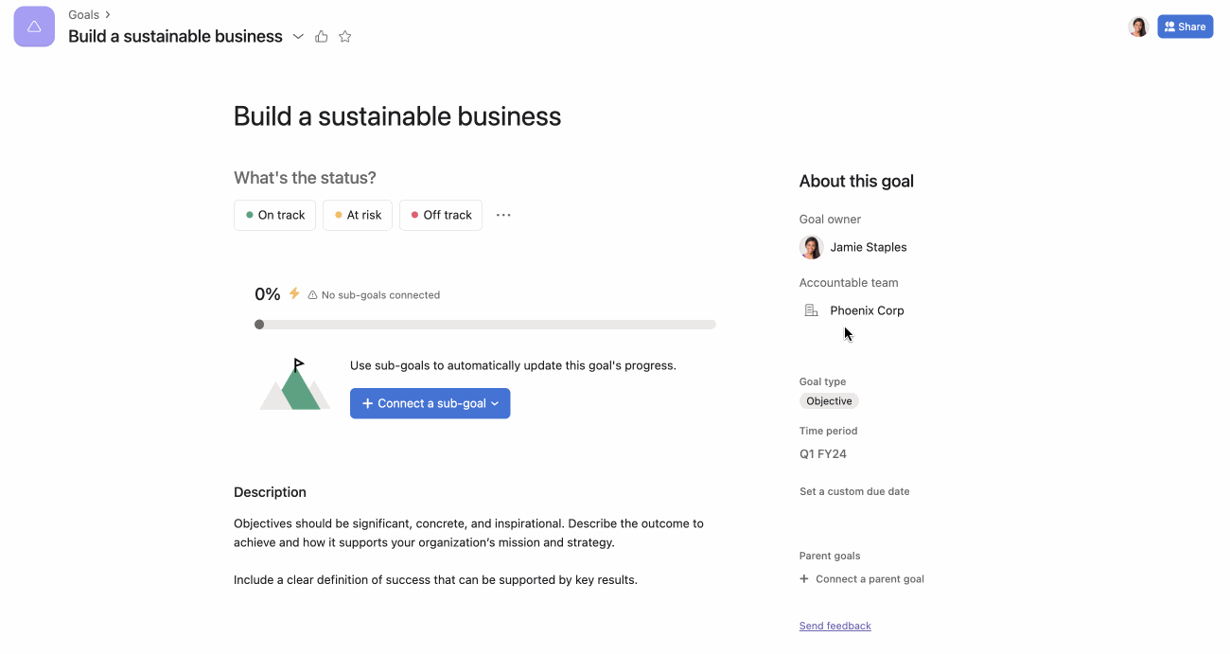Select the Objective goal type tag

click(x=829, y=400)
